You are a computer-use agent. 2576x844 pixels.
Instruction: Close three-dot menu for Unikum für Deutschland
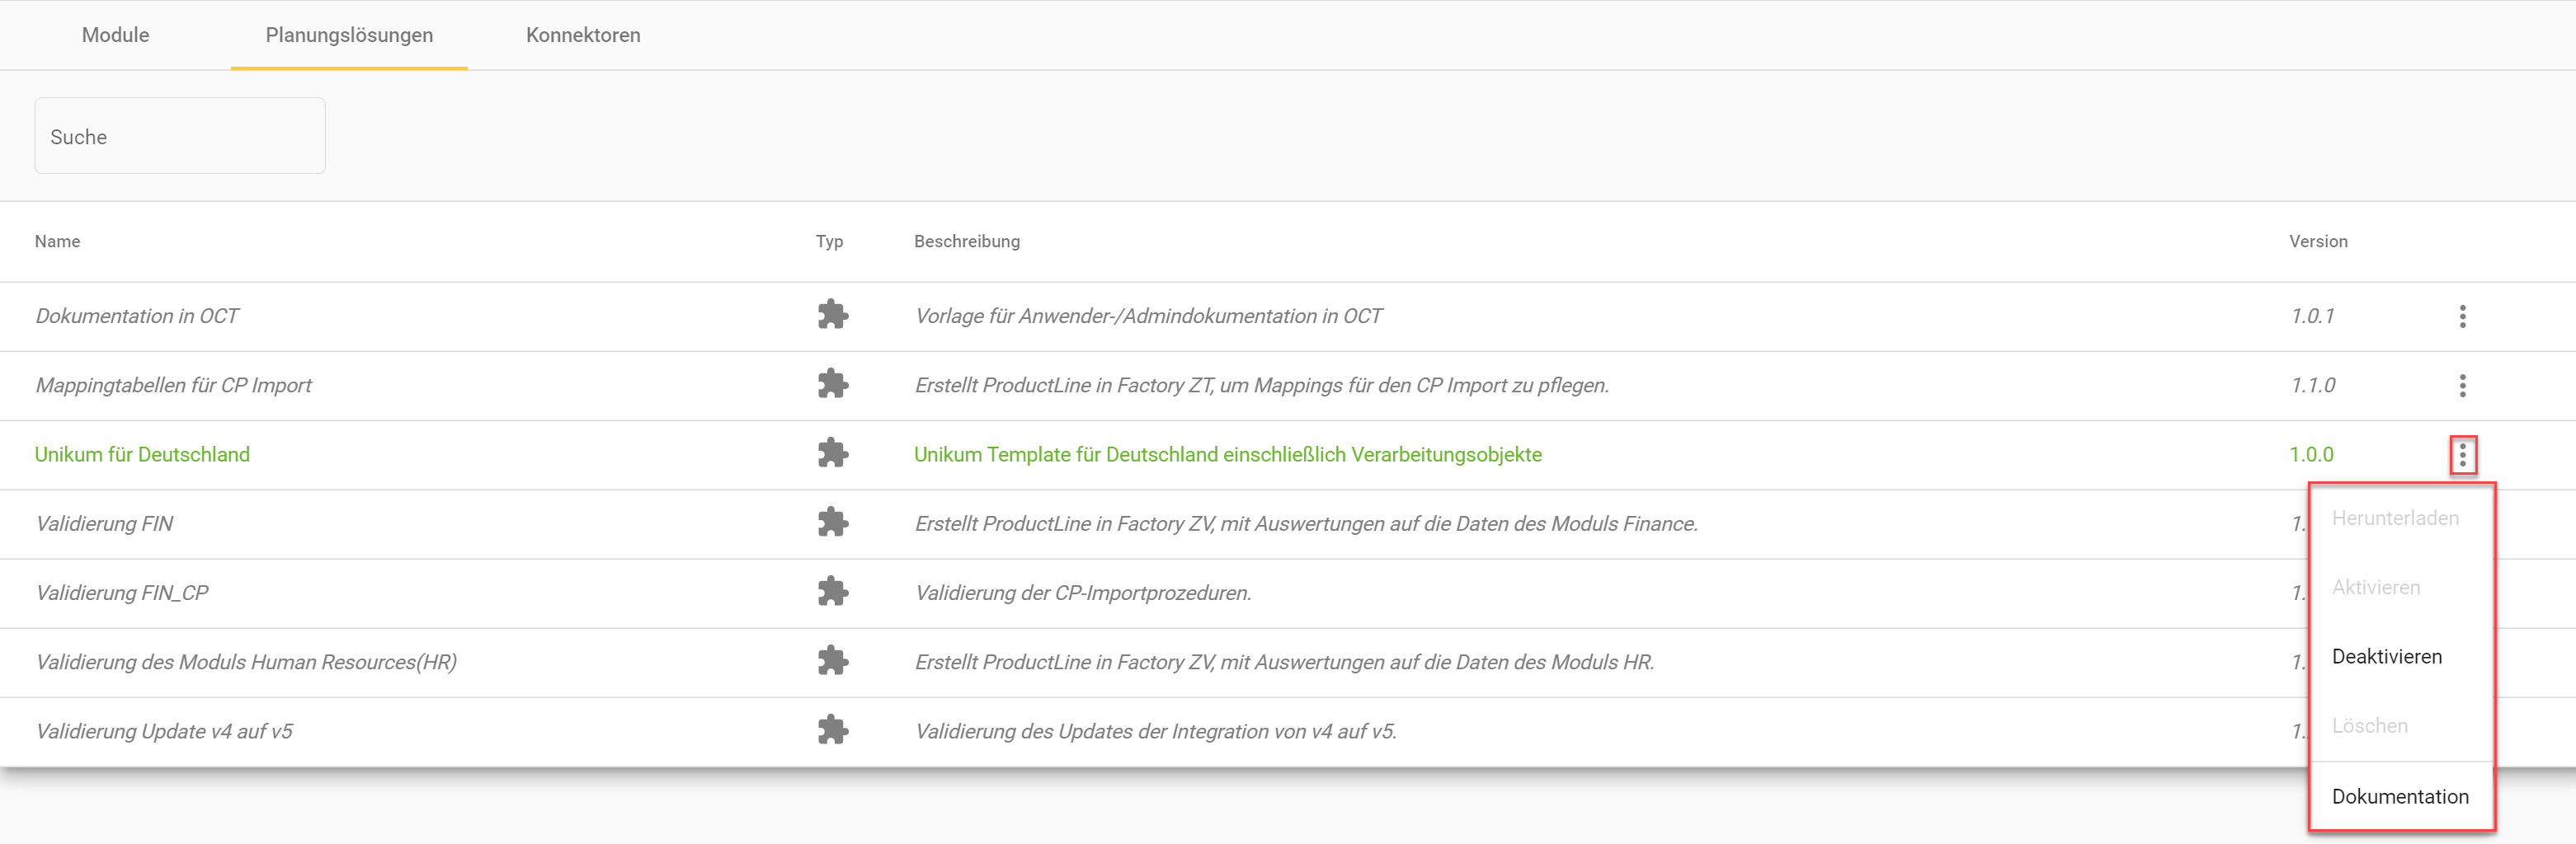[2462, 456]
